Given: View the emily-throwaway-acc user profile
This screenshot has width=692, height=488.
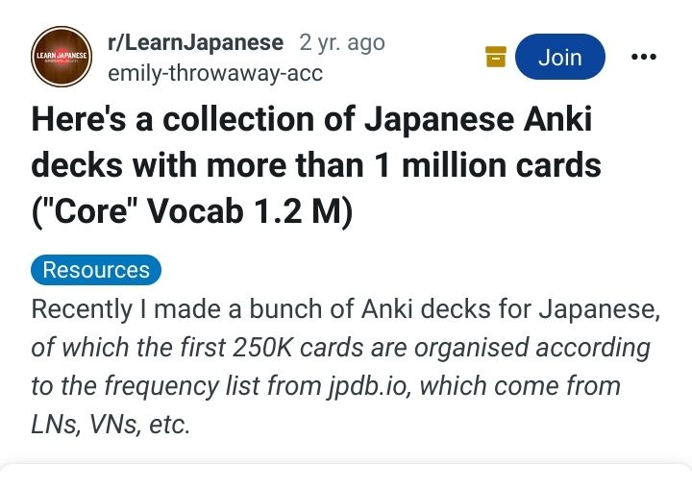Looking at the screenshot, I should pyautogui.click(x=215, y=73).
